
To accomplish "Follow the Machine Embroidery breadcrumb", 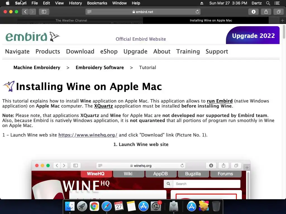I will (37, 67).
